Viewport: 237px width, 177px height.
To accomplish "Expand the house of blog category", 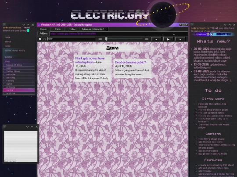I will 19,65.
